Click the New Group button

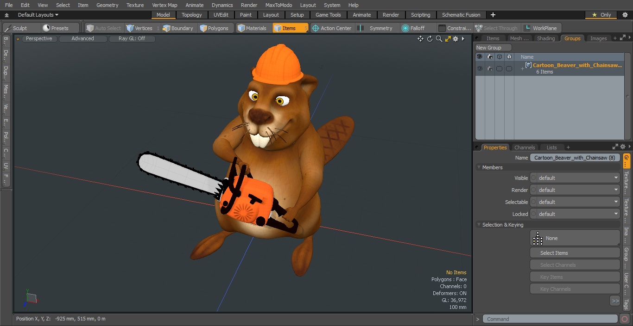[x=494, y=48]
